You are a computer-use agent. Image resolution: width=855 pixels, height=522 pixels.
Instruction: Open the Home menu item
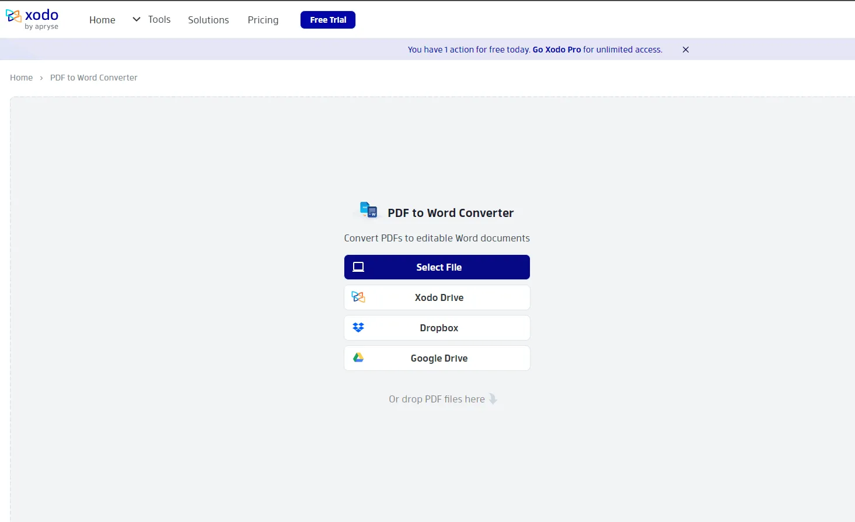(102, 19)
